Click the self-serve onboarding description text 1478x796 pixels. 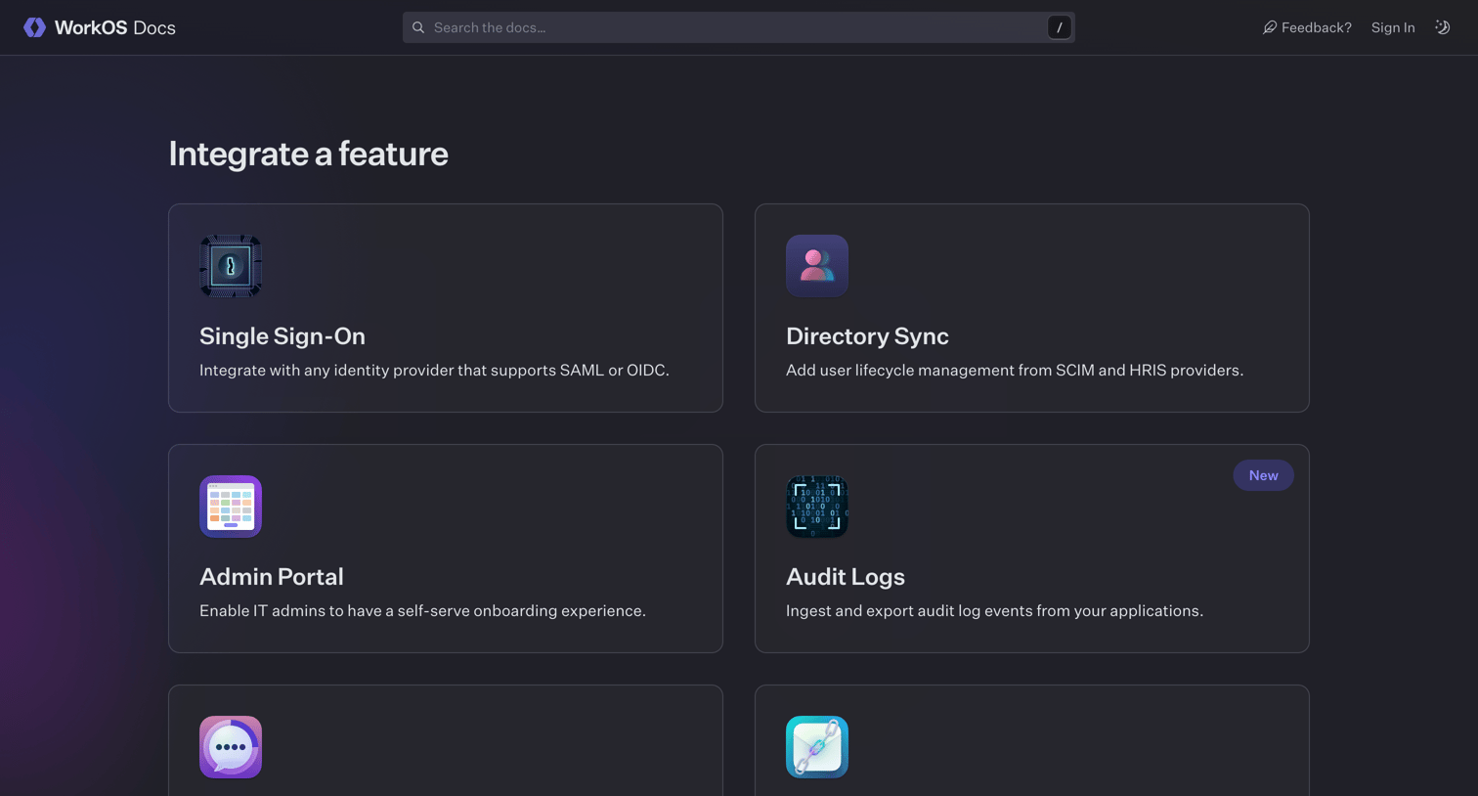coord(422,610)
